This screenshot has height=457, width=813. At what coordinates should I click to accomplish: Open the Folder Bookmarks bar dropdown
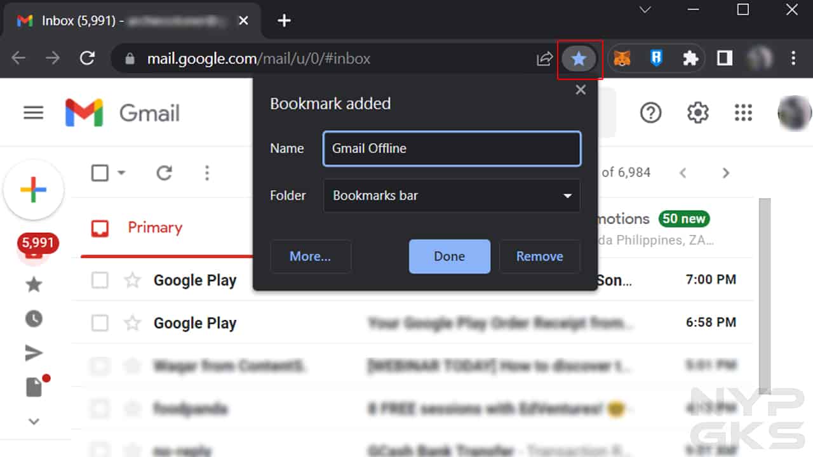point(452,195)
